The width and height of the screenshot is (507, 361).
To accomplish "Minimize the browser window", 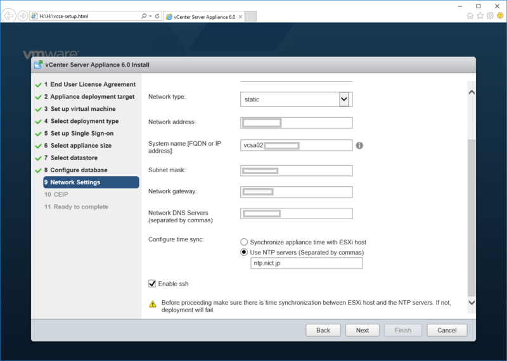I will (x=460, y=6).
